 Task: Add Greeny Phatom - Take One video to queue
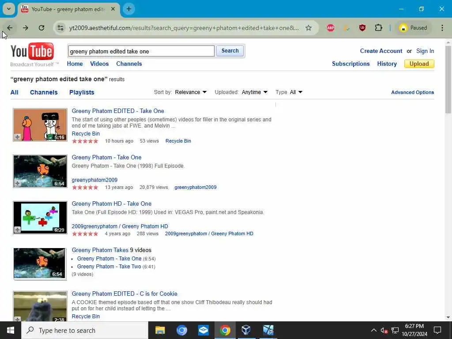pos(17,184)
